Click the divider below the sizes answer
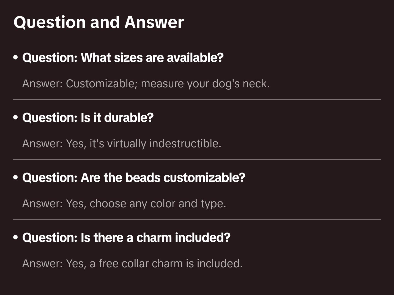The image size is (394, 295). coord(197,99)
